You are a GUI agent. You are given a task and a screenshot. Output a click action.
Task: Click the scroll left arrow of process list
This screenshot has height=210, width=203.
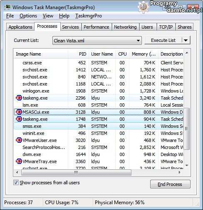tap(17, 173)
